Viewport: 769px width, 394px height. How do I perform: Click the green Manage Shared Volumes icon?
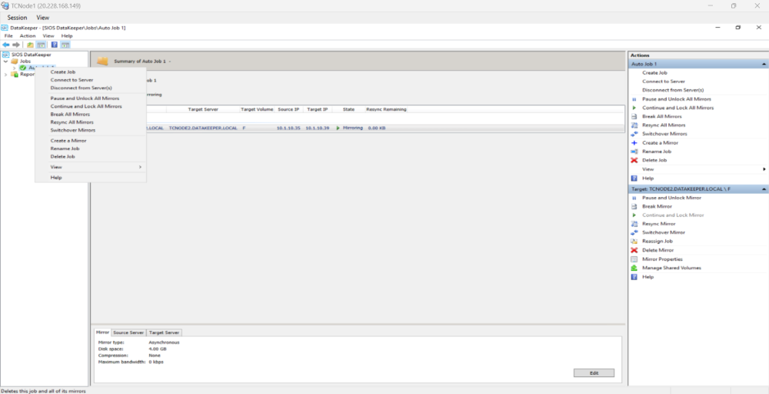[x=634, y=268]
